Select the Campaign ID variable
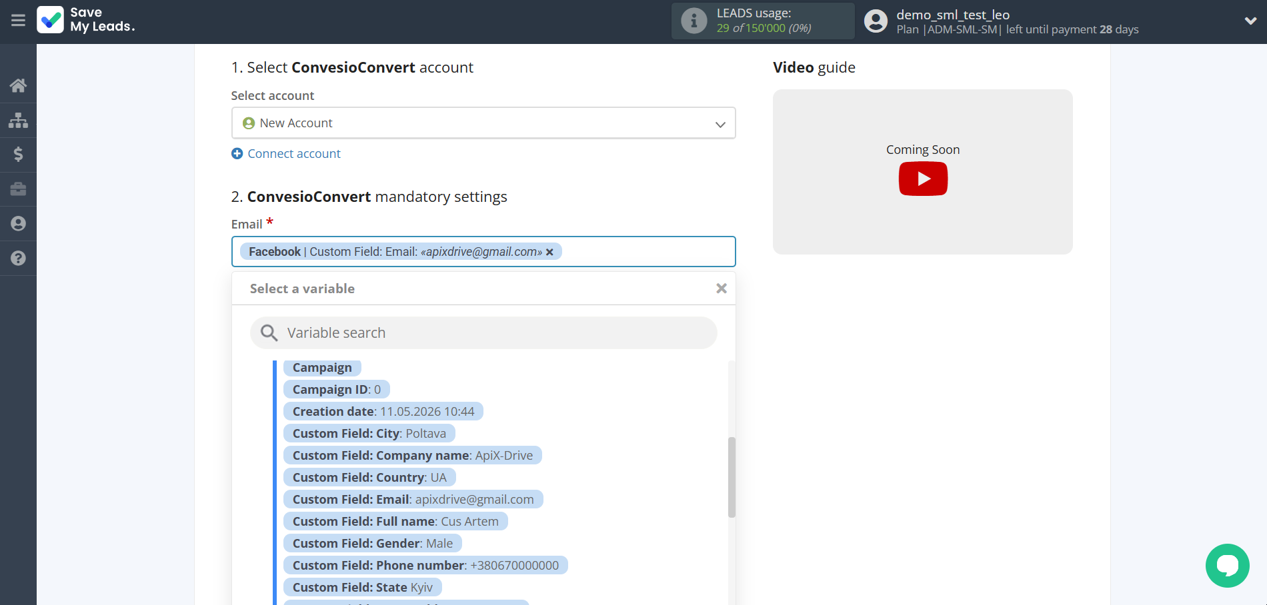This screenshot has width=1267, height=605. (337, 390)
